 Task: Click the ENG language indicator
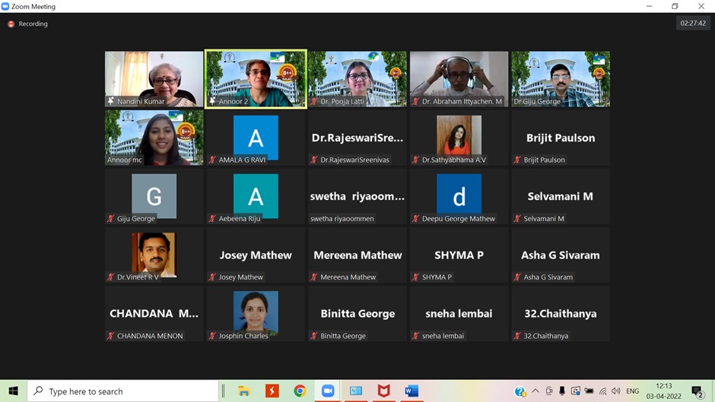(x=632, y=391)
